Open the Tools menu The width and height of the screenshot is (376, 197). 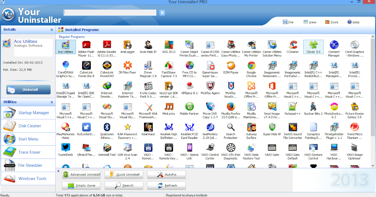point(332,22)
